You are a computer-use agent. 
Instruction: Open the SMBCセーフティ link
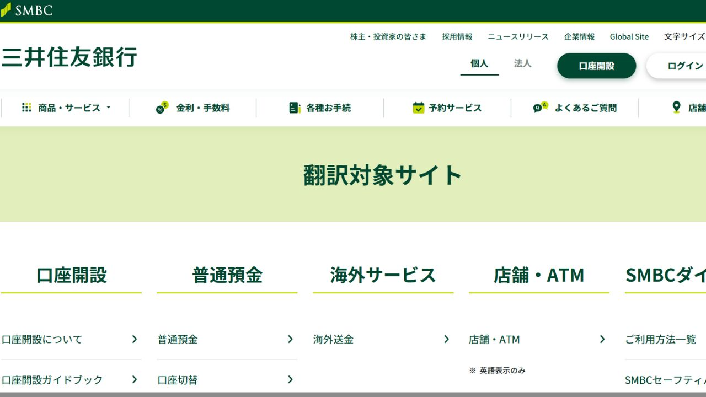[x=665, y=380]
